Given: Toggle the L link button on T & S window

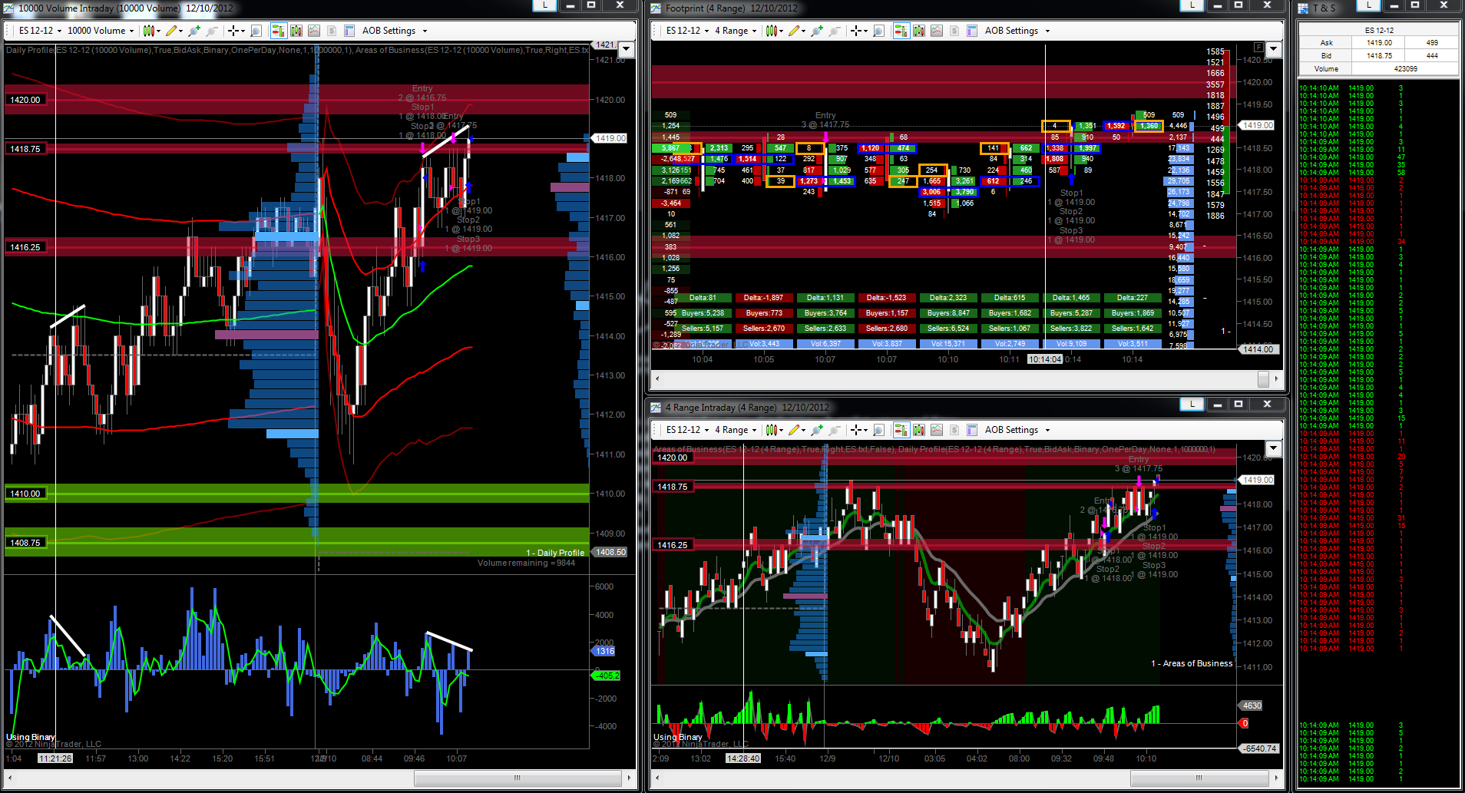Looking at the screenshot, I should coord(1368,5).
